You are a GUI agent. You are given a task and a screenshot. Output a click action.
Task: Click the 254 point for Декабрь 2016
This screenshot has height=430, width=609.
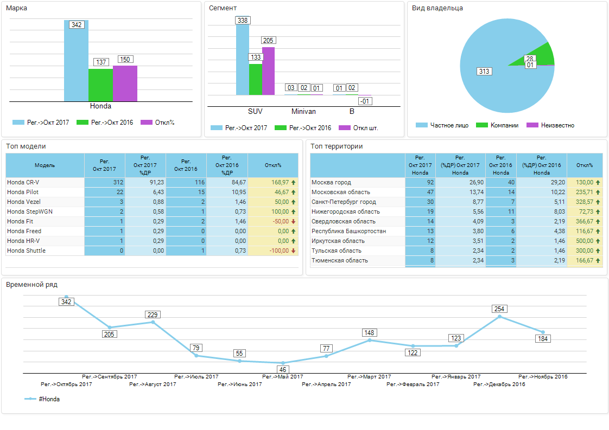point(499,317)
